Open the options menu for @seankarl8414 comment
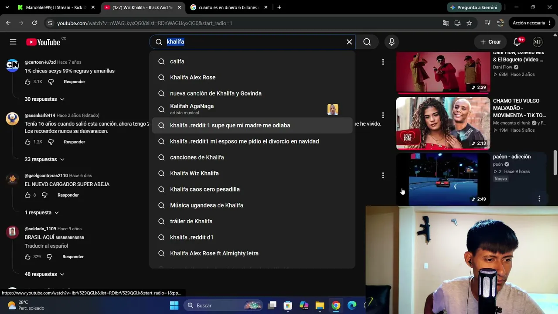558x314 pixels. 383,115
